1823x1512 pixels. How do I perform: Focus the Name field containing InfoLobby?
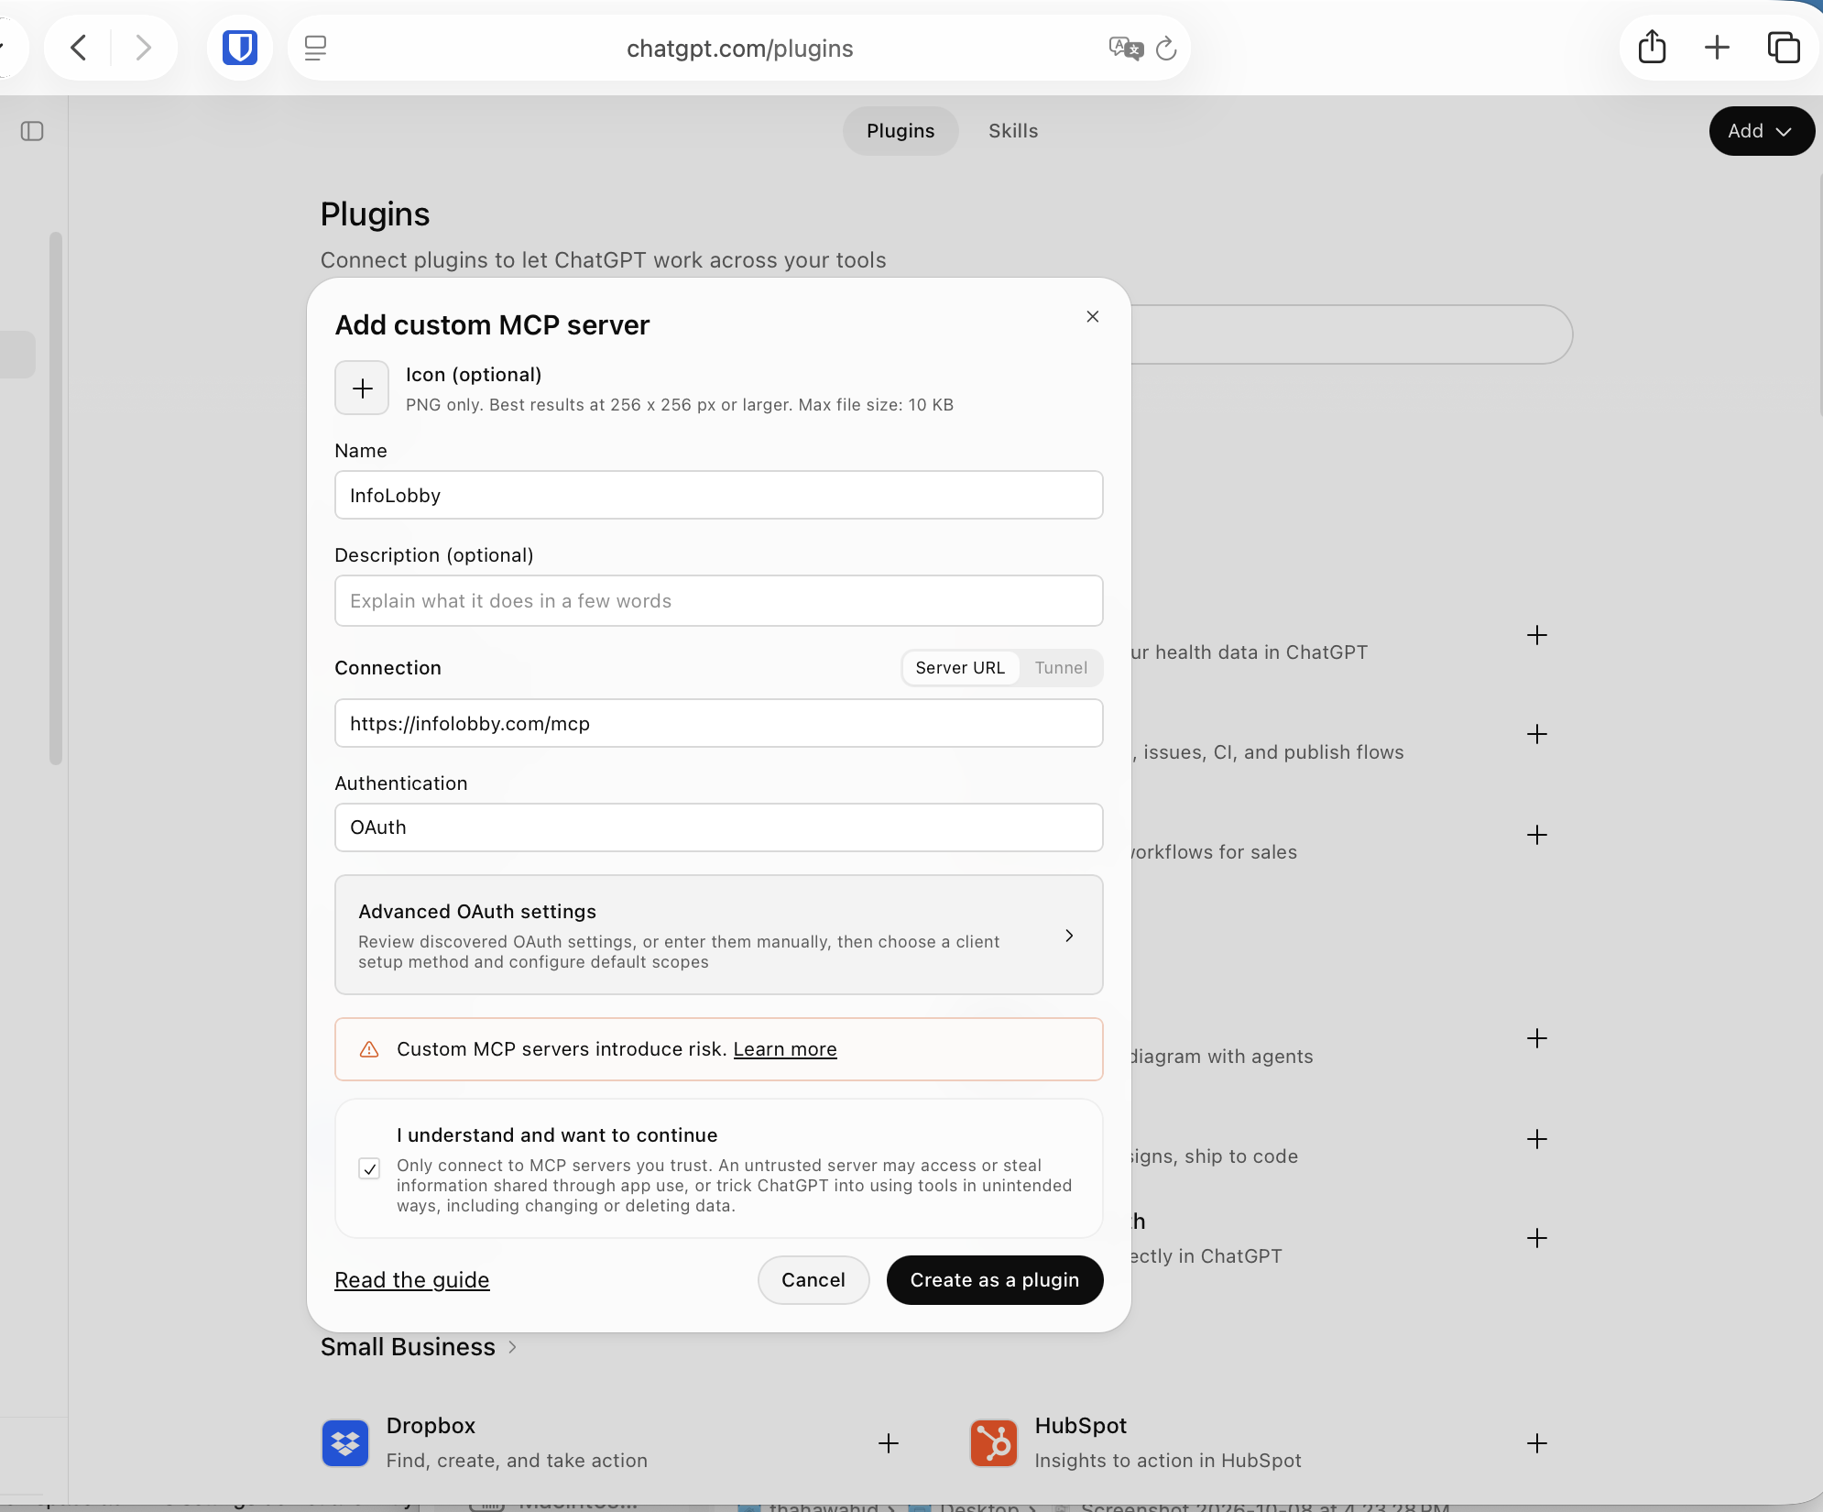tap(719, 495)
